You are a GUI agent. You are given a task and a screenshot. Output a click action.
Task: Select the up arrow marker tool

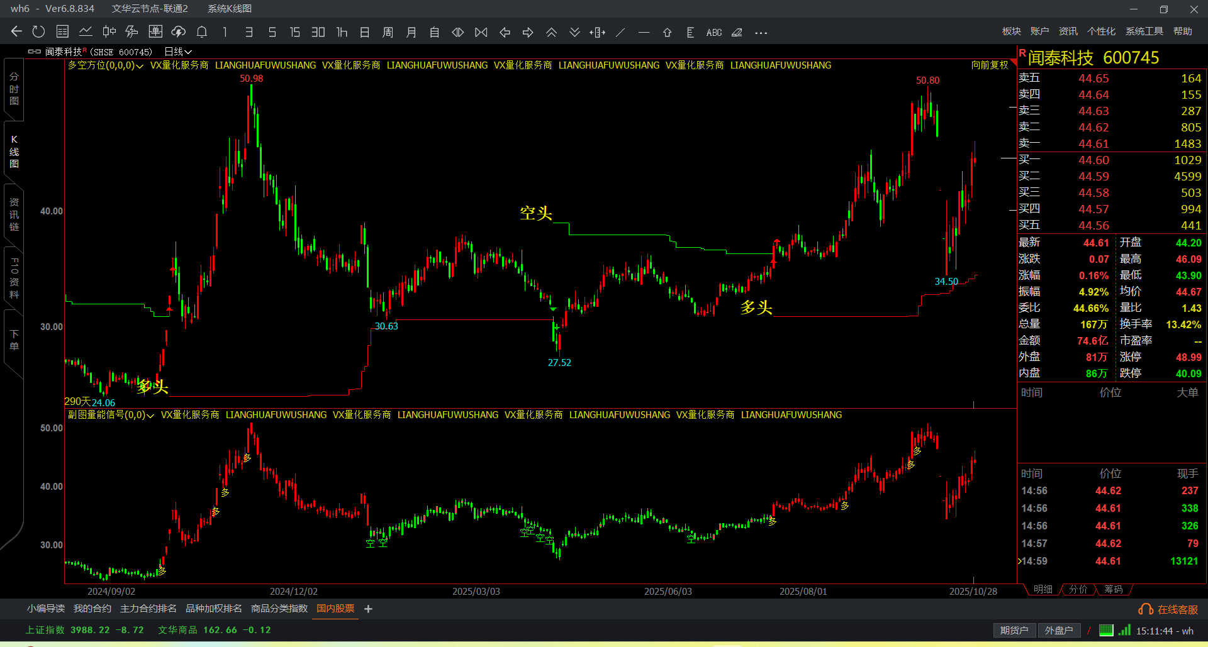tap(667, 32)
